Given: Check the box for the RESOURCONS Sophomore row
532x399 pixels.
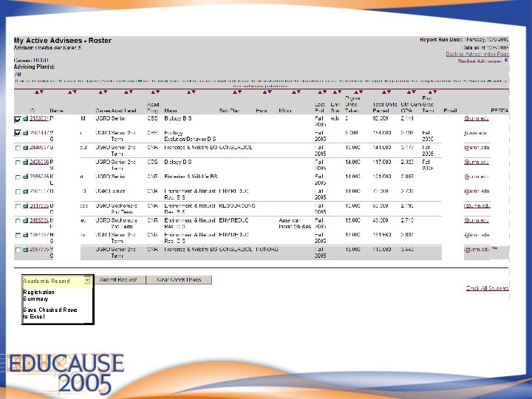Looking at the screenshot, I should pyautogui.click(x=18, y=206).
